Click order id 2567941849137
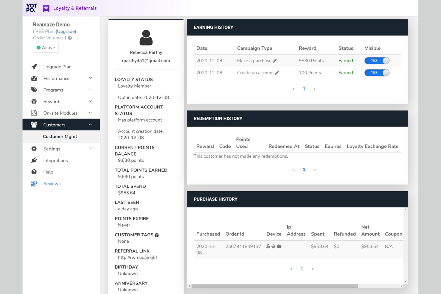This screenshot has height=294, width=441. (x=243, y=246)
